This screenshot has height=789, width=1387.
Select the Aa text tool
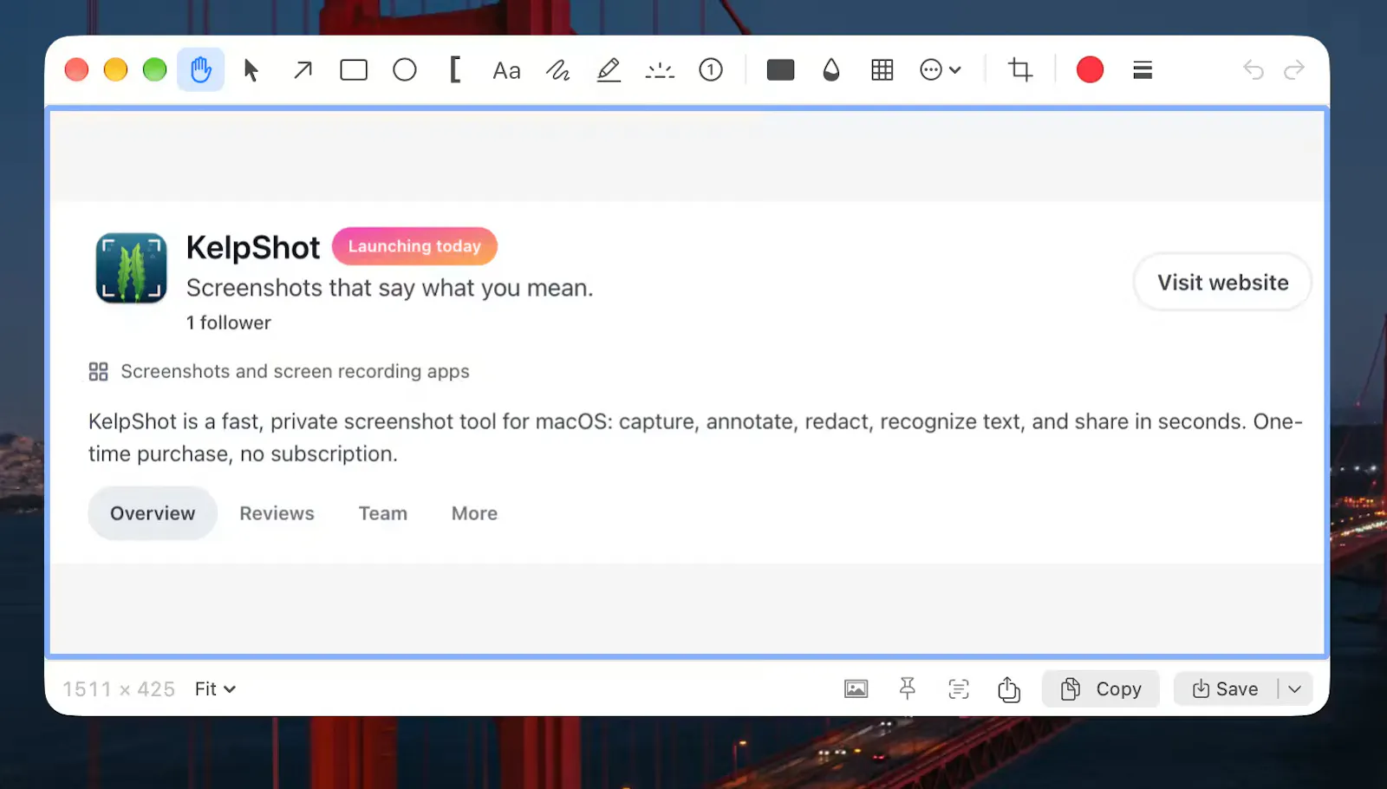[506, 70]
